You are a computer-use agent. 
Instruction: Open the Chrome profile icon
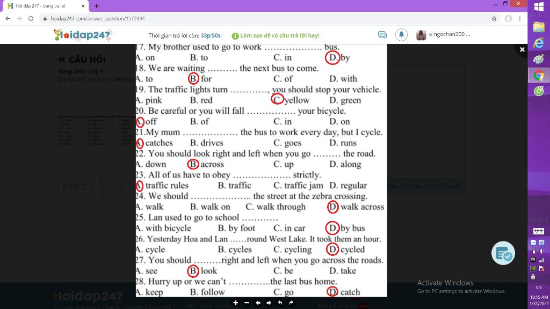click(508, 19)
